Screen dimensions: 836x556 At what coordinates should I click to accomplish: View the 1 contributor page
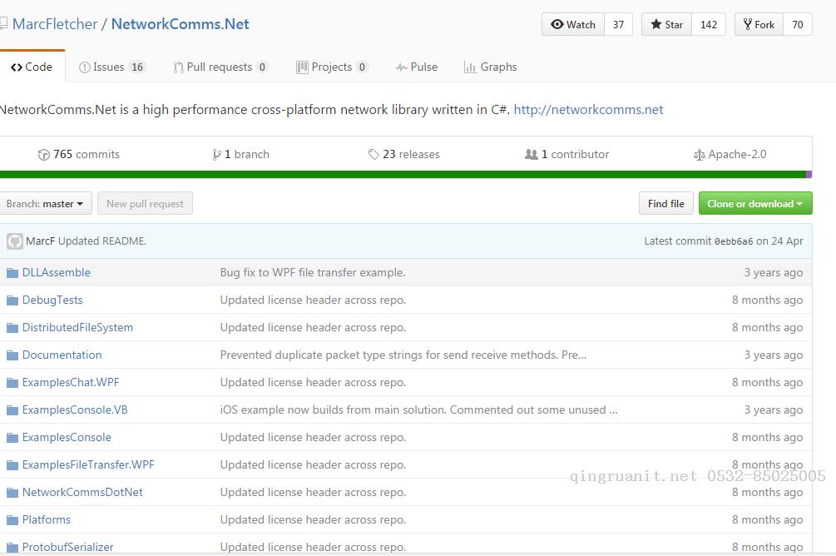566,154
